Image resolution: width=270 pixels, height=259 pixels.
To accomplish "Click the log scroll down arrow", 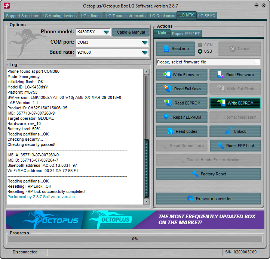I will 146,201.
